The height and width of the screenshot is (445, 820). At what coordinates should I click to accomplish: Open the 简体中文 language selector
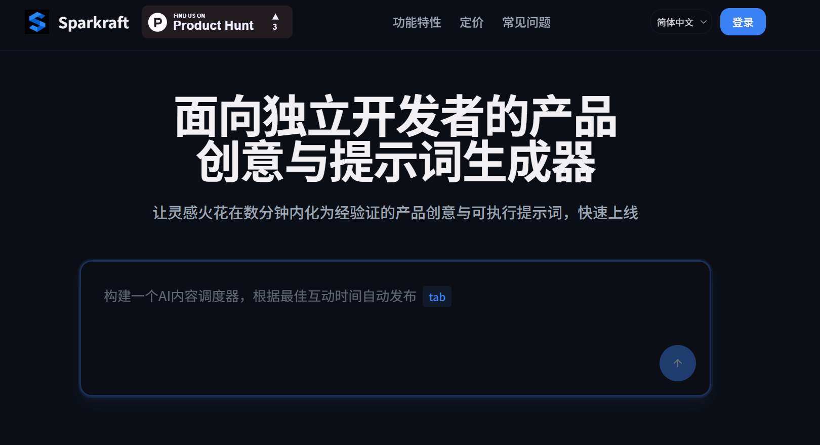681,22
